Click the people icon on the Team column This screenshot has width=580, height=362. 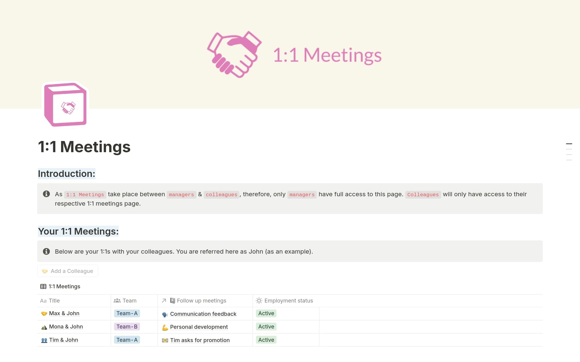(x=118, y=301)
